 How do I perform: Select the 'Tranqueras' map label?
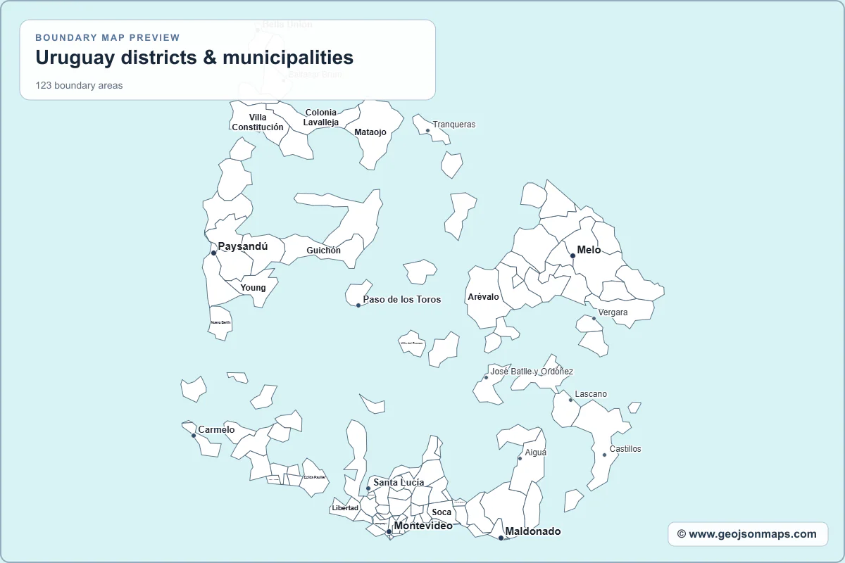[x=454, y=125]
